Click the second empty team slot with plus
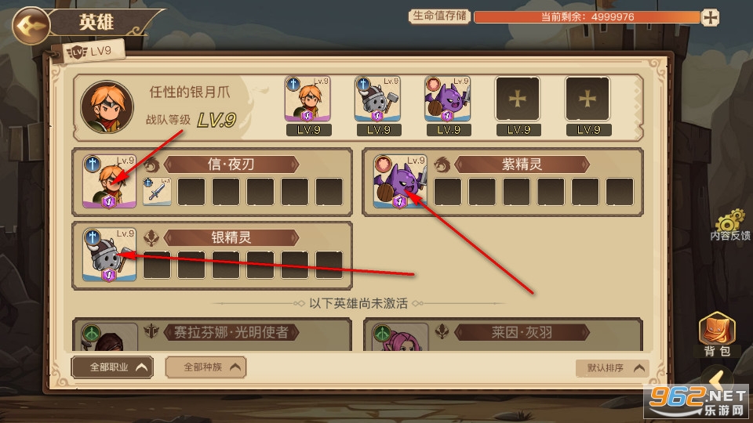 point(587,99)
